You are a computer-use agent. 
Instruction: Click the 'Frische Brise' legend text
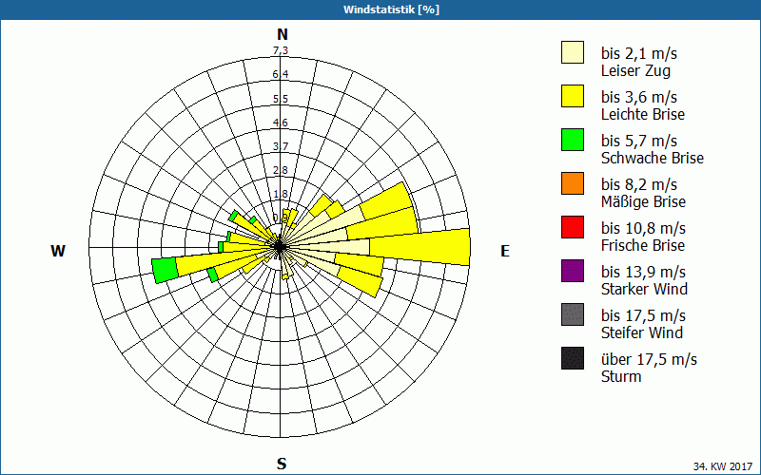coord(643,245)
